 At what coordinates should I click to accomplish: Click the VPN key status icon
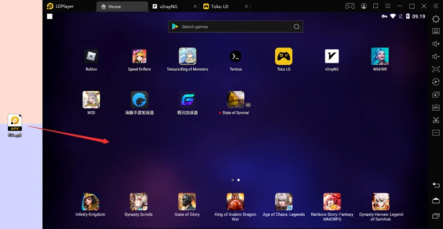click(x=384, y=17)
